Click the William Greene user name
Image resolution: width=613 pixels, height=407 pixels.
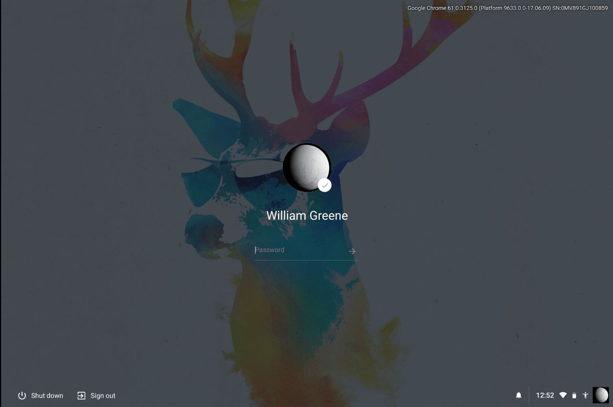tap(307, 215)
